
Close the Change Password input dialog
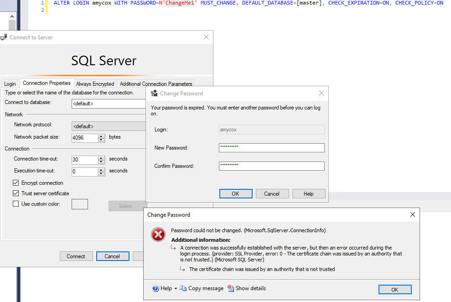pyautogui.click(x=321, y=93)
